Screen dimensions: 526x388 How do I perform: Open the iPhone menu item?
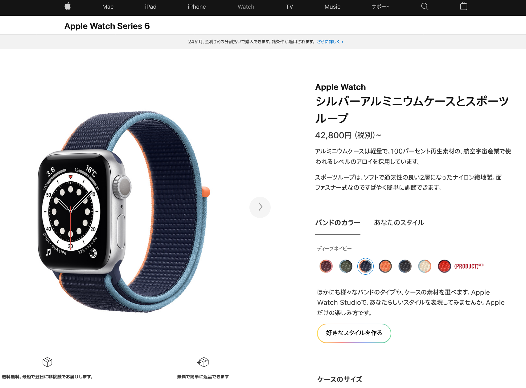pos(197,7)
